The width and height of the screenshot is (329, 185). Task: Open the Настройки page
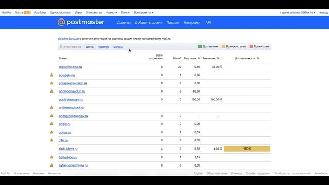pyautogui.click(x=192, y=23)
